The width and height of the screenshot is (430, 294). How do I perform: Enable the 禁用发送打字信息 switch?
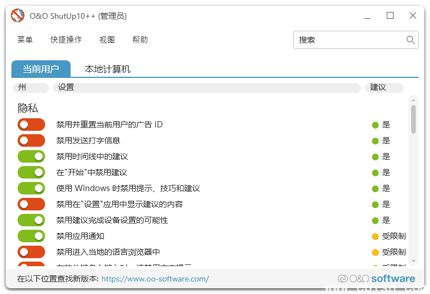[31, 140]
